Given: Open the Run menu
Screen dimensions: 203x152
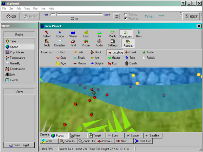Looking at the screenshot, I should tap(36, 8).
